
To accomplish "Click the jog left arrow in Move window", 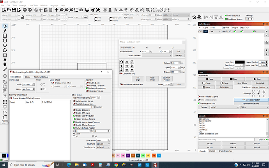I will [x=122, y=66].
